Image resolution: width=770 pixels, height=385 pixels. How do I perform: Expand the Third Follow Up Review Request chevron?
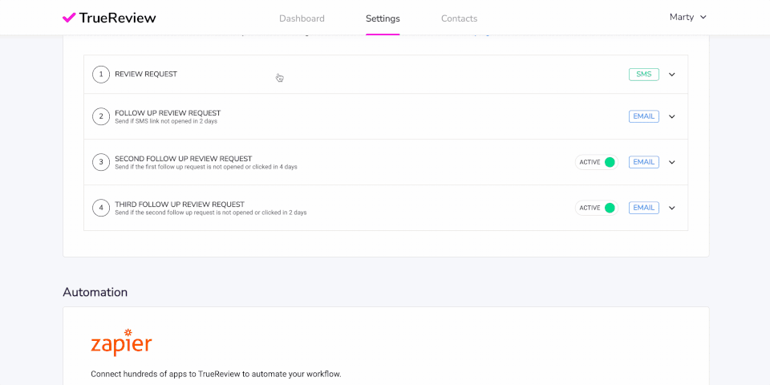tap(672, 208)
